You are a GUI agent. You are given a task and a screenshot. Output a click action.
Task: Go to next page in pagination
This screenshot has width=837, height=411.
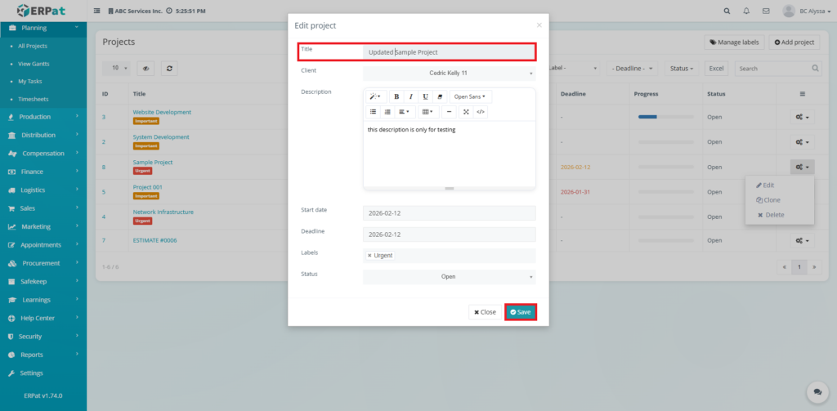[815, 266]
